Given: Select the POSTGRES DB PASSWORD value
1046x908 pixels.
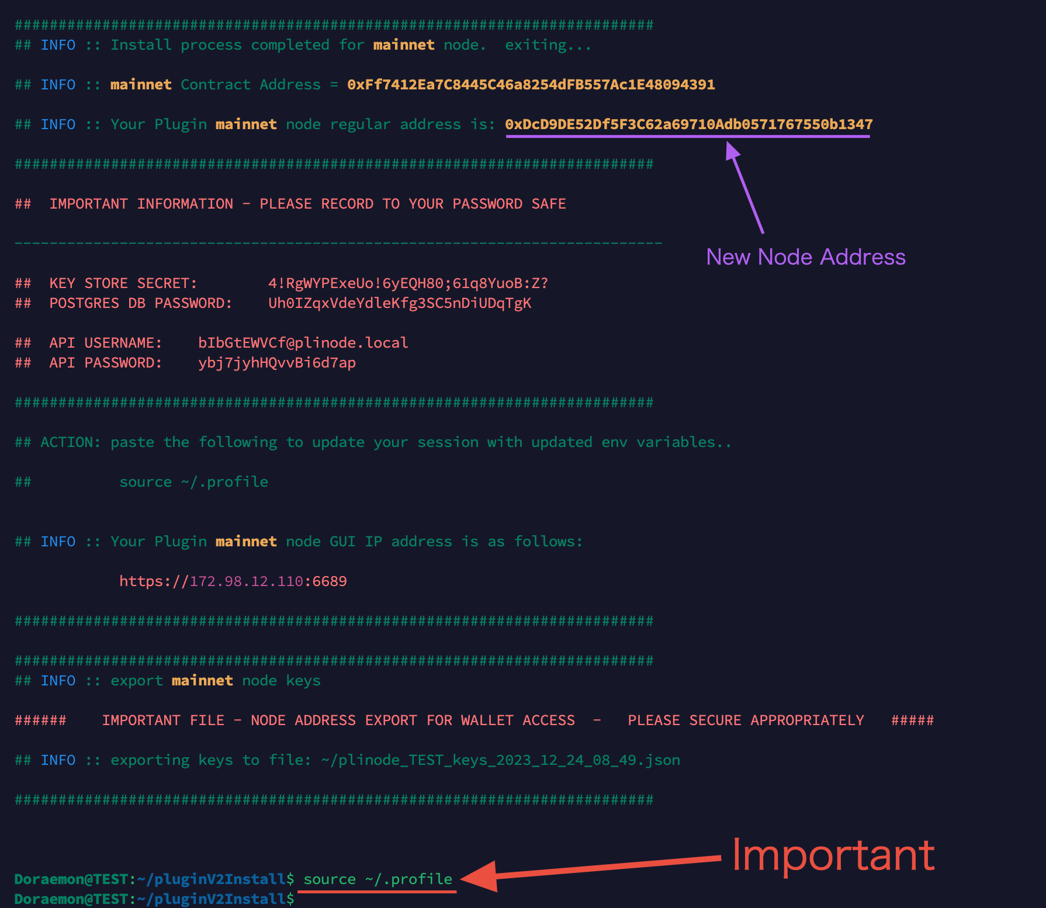Looking at the screenshot, I should click(400, 303).
